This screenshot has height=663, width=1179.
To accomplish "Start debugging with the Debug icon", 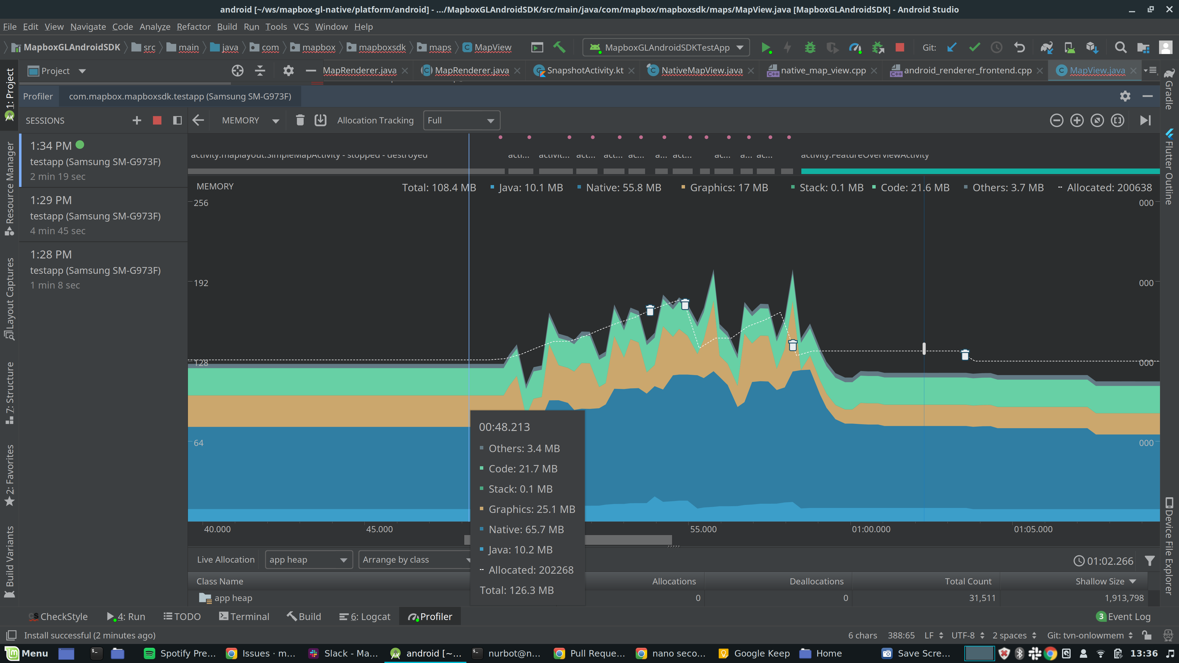I will point(810,47).
